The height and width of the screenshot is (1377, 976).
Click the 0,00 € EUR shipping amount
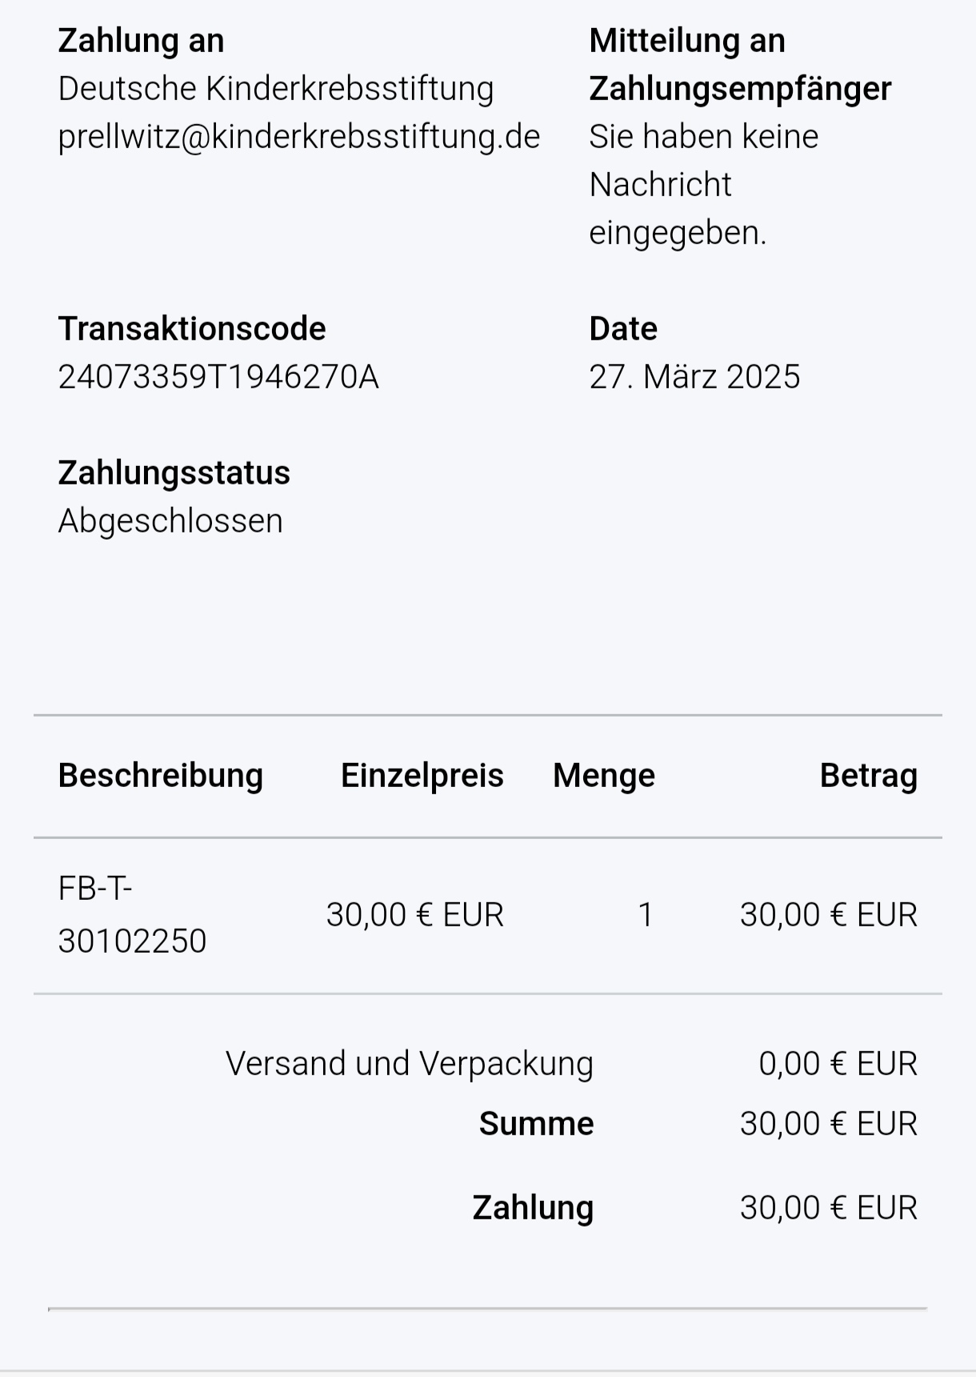click(838, 1064)
